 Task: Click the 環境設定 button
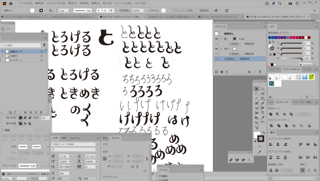coord(204,10)
